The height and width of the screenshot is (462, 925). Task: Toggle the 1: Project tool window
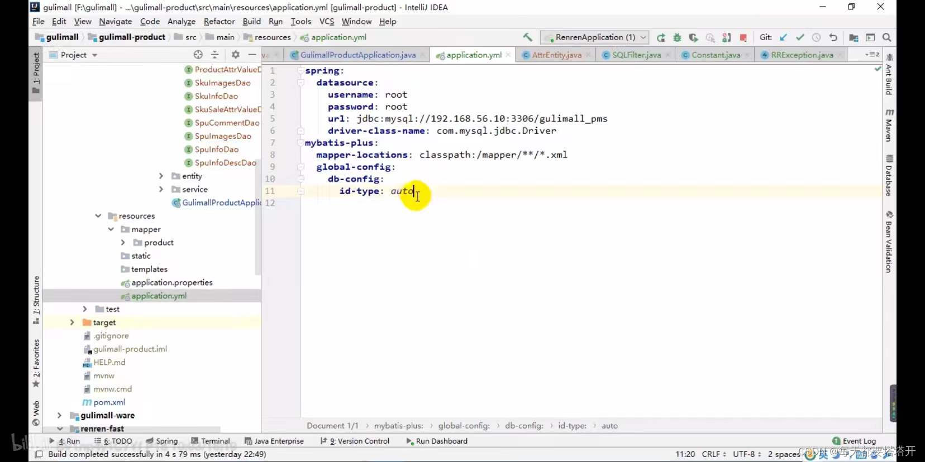(x=36, y=73)
